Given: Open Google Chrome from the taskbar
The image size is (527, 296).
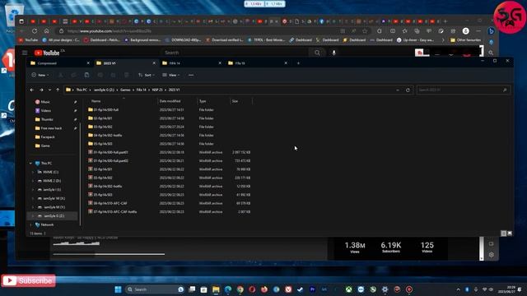Looking at the screenshot, I should point(240,289).
